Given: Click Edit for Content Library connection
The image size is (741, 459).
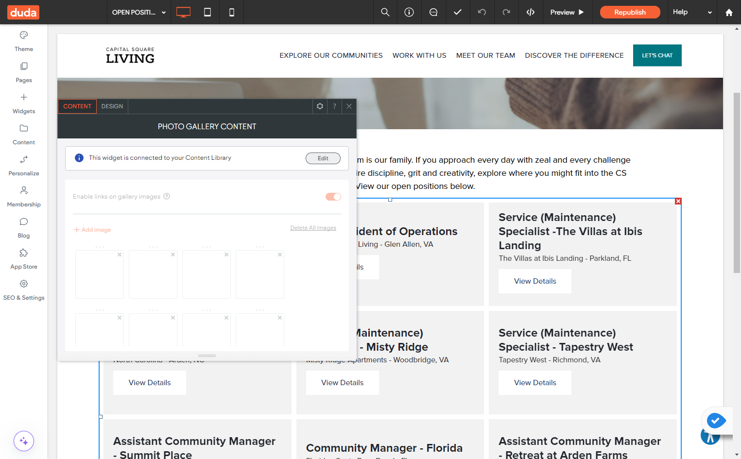Looking at the screenshot, I should click(323, 158).
